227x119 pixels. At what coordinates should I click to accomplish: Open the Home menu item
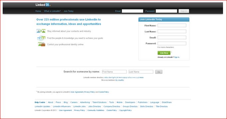pyautogui.click(x=38, y=11)
